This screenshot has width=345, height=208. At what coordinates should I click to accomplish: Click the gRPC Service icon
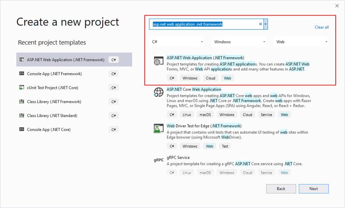click(159, 160)
